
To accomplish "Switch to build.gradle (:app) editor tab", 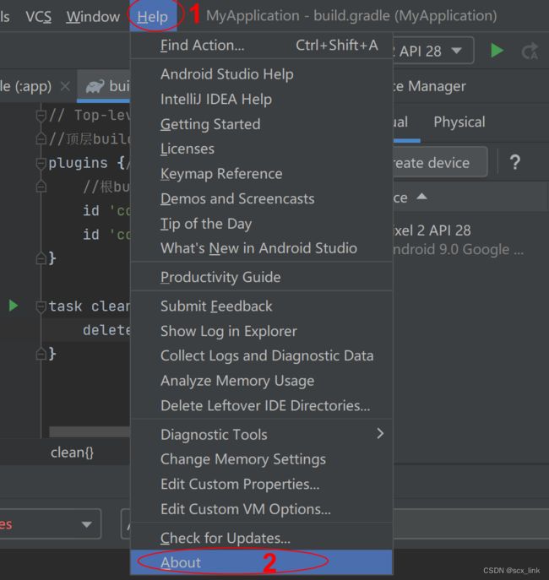I will coord(25,87).
